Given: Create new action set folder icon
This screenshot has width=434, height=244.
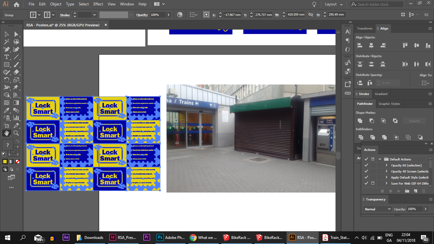Looking at the screenshot, I should point(407,191).
